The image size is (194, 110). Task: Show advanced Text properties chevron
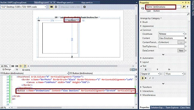click(163, 84)
